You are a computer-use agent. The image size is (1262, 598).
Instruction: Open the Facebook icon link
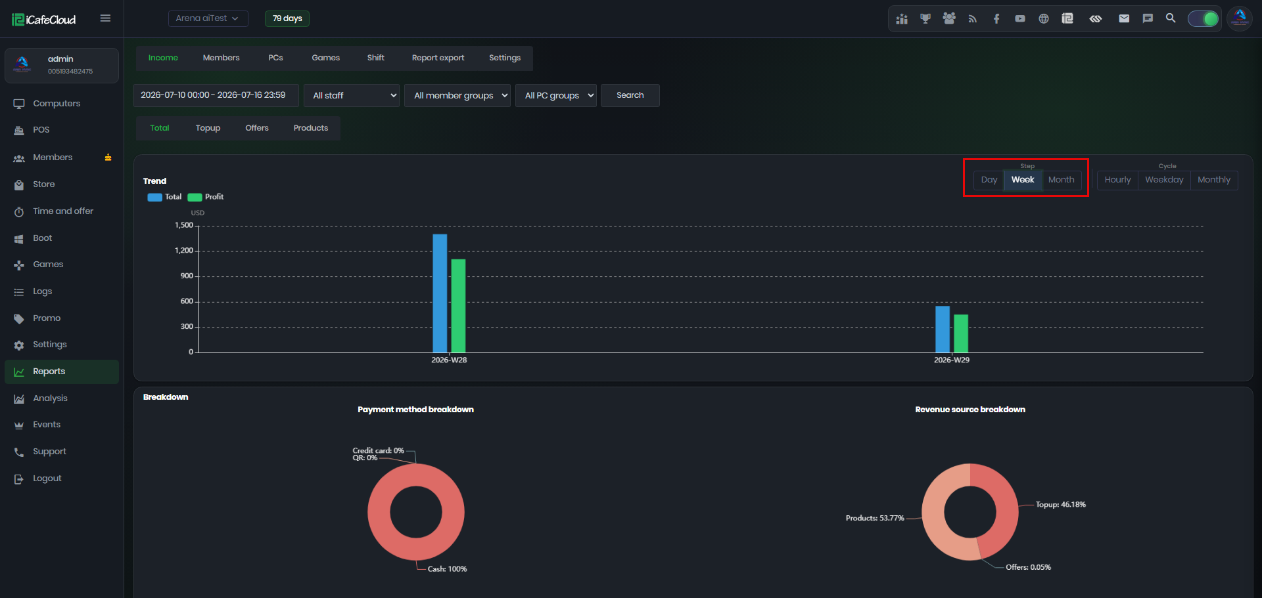[996, 18]
